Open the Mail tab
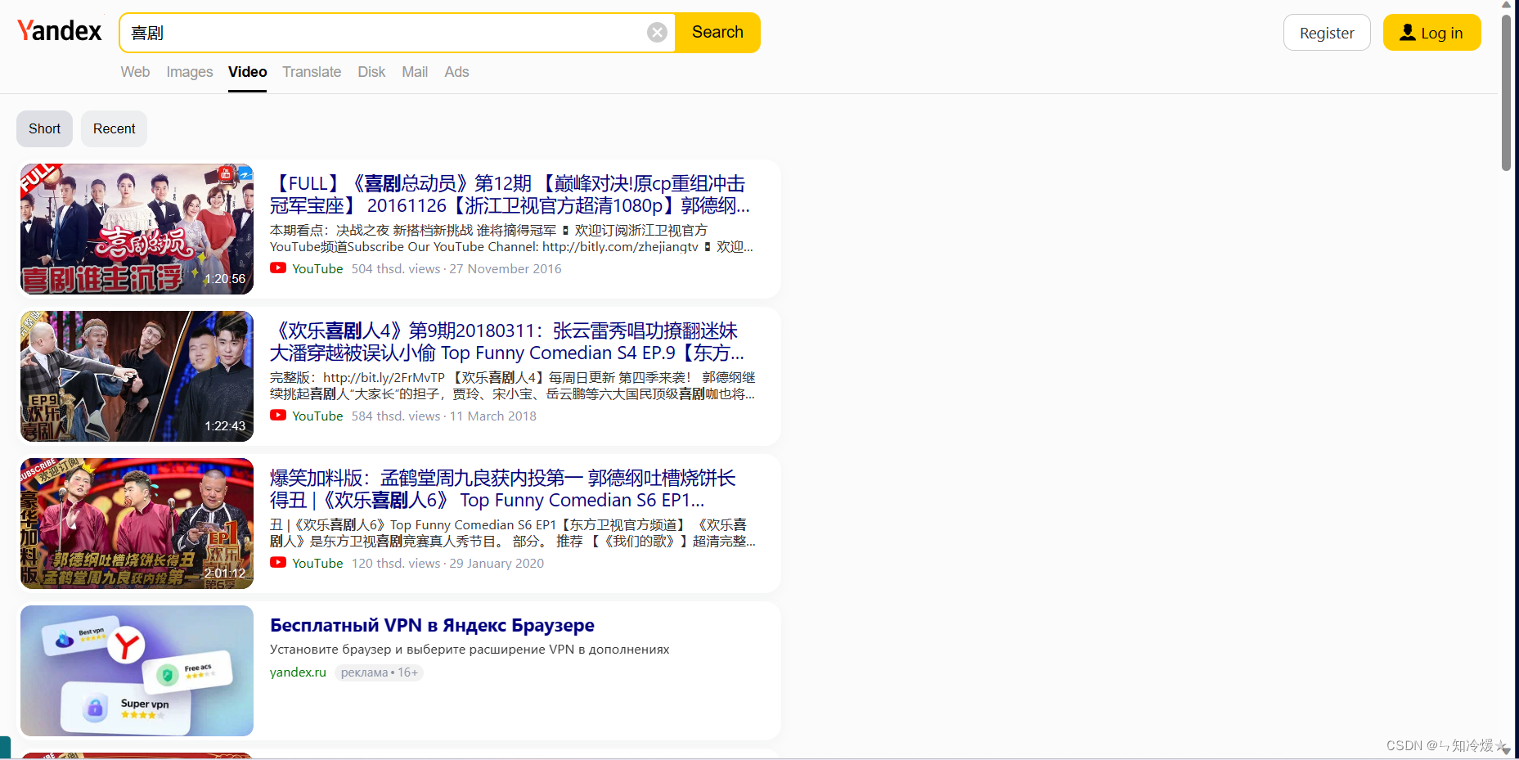This screenshot has height=760, width=1519. point(415,72)
